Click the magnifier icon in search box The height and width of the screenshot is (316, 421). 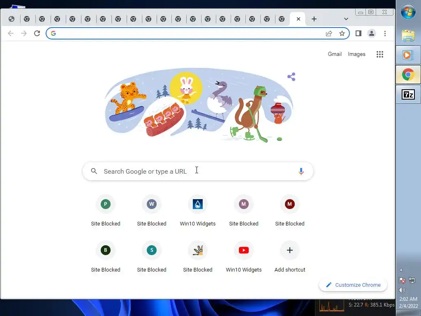94,171
